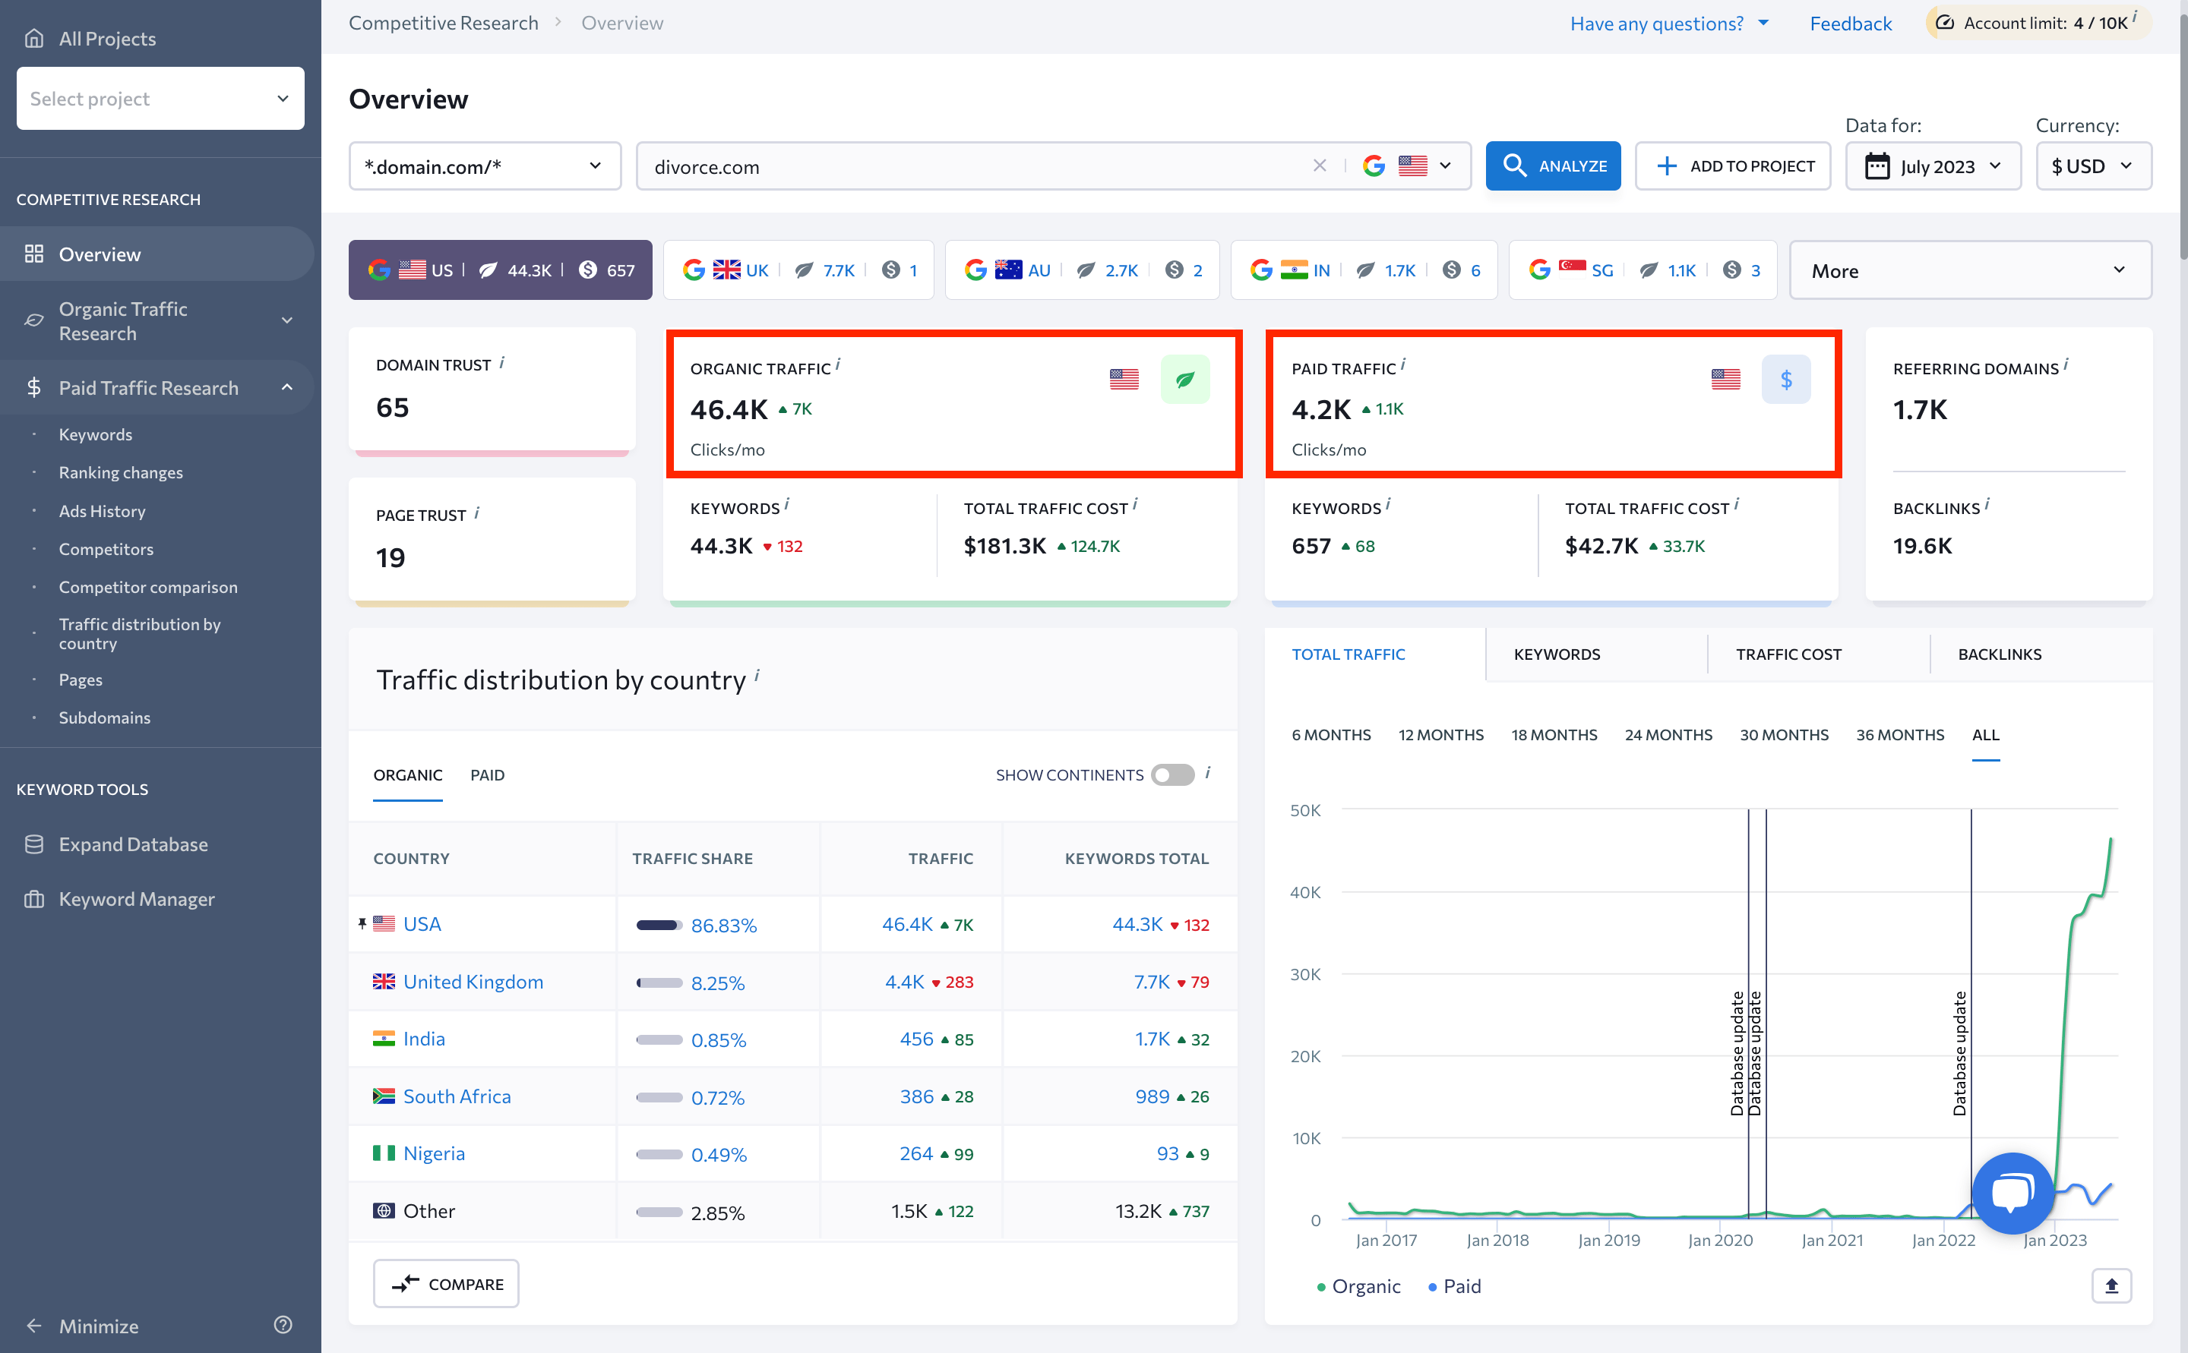Click the 6 MONTHS range button
The image size is (2188, 1353).
1332,734
